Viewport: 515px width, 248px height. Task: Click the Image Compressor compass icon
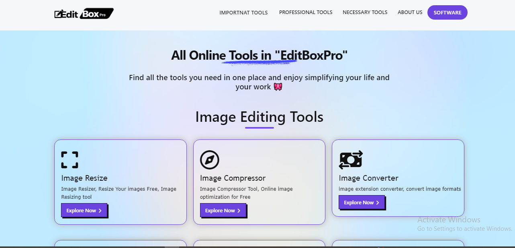[210, 160]
